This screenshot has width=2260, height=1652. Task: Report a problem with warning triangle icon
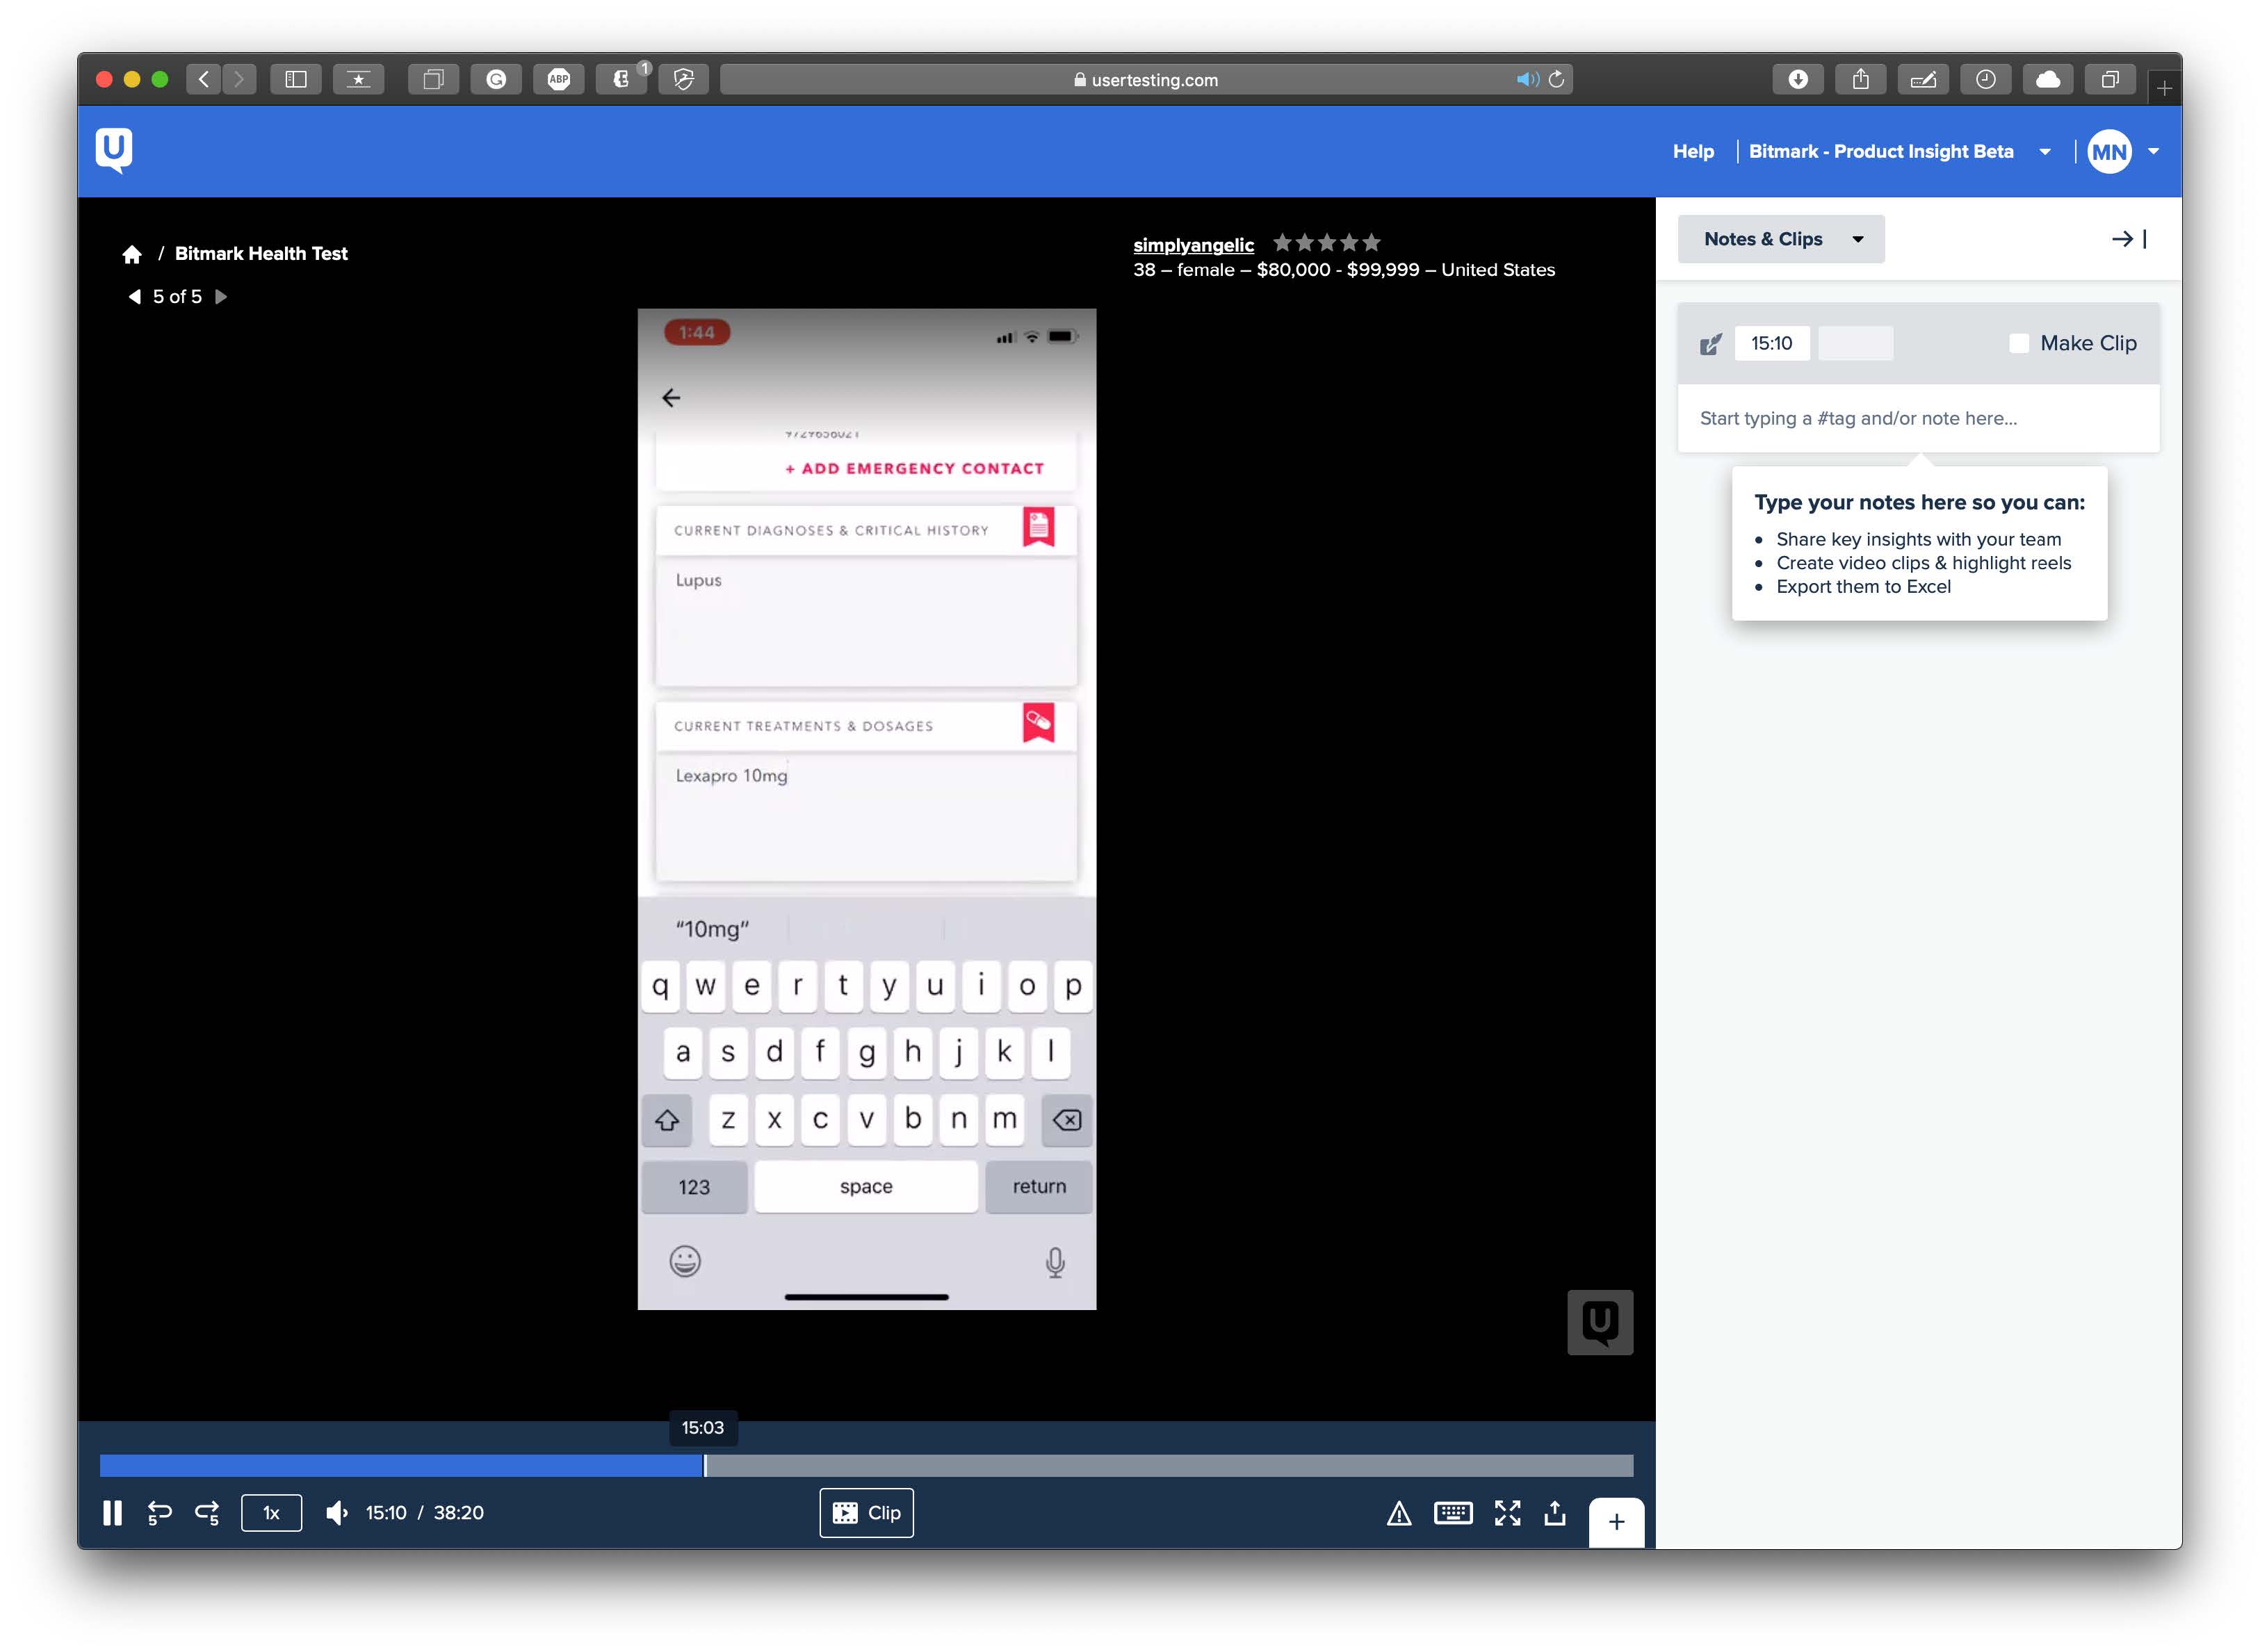coord(1399,1514)
